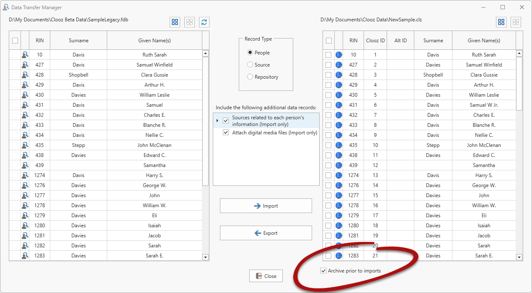Select the Source record type
532x293 pixels.
coord(250,65)
